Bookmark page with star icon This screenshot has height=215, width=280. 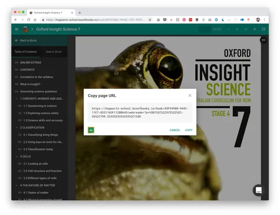[x=150, y=20]
